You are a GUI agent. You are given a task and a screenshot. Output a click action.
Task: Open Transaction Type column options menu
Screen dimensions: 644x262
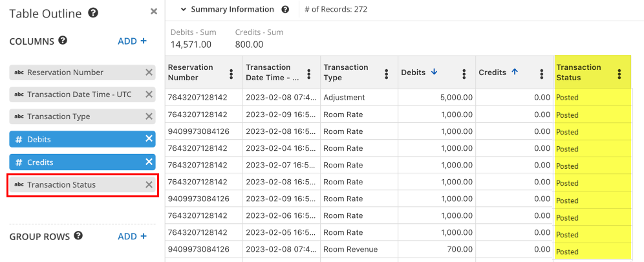(387, 74)
